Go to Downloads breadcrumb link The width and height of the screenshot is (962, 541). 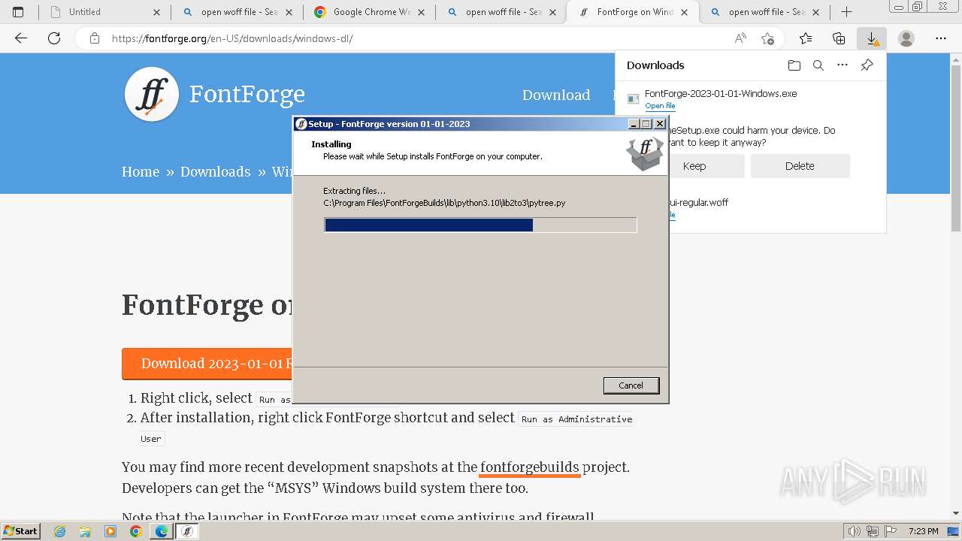(215, 171)
